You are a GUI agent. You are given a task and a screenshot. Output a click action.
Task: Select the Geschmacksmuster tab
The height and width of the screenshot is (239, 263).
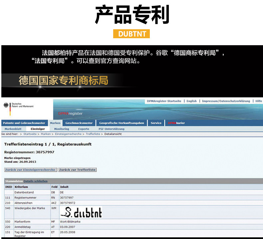click(79, 123)
